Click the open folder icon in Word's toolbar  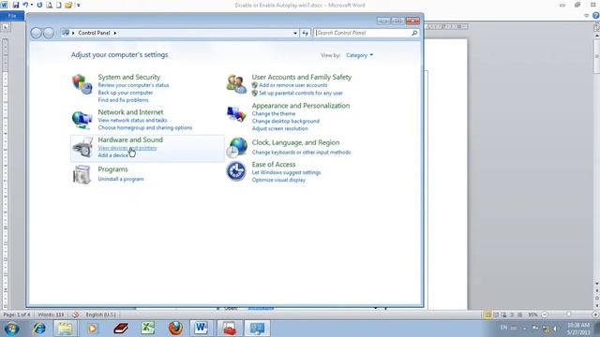(68, 5)
